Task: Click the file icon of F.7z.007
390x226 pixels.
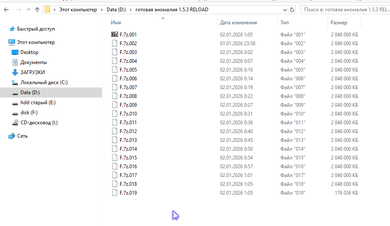Action: (x=114, y=87)
